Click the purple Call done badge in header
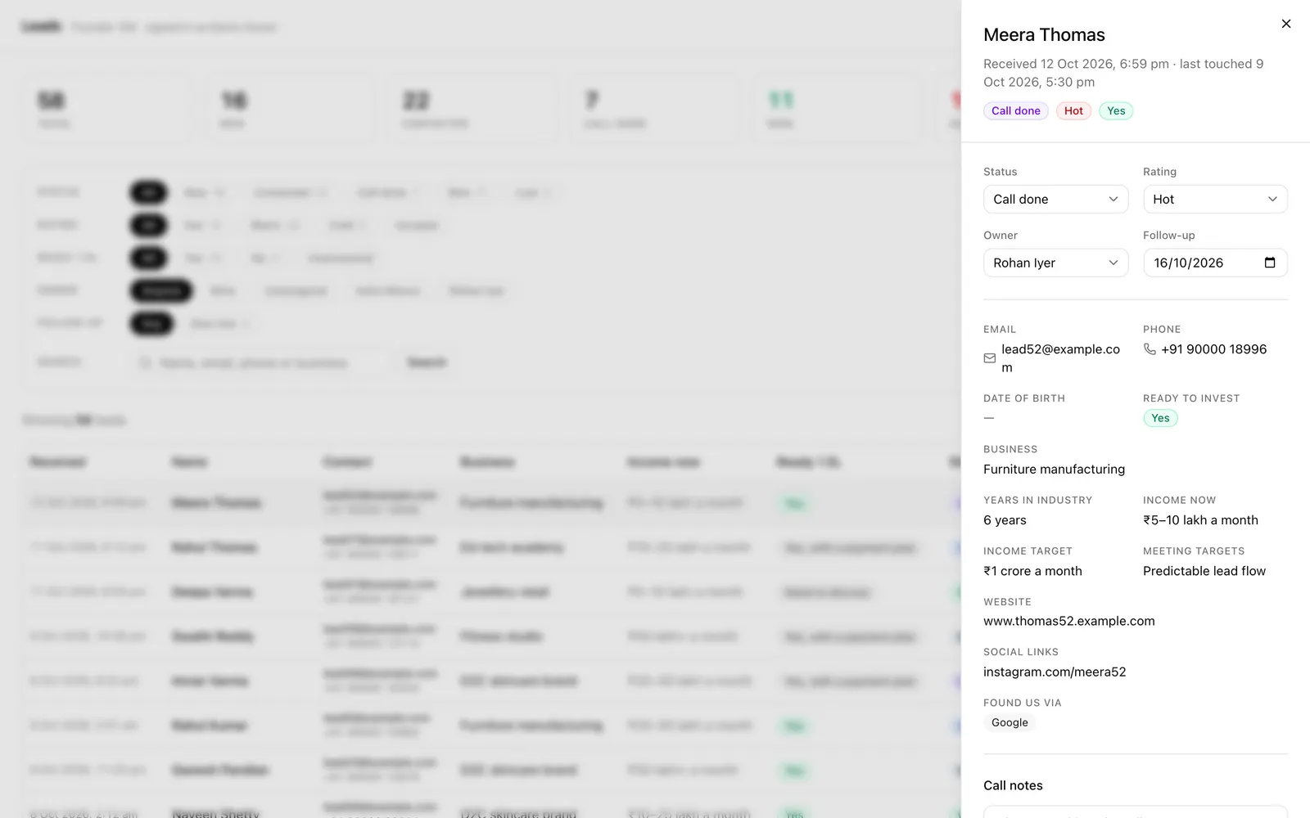This screenshot has width=1310, height=818. pyautogui.click(x=1015, y=110)
